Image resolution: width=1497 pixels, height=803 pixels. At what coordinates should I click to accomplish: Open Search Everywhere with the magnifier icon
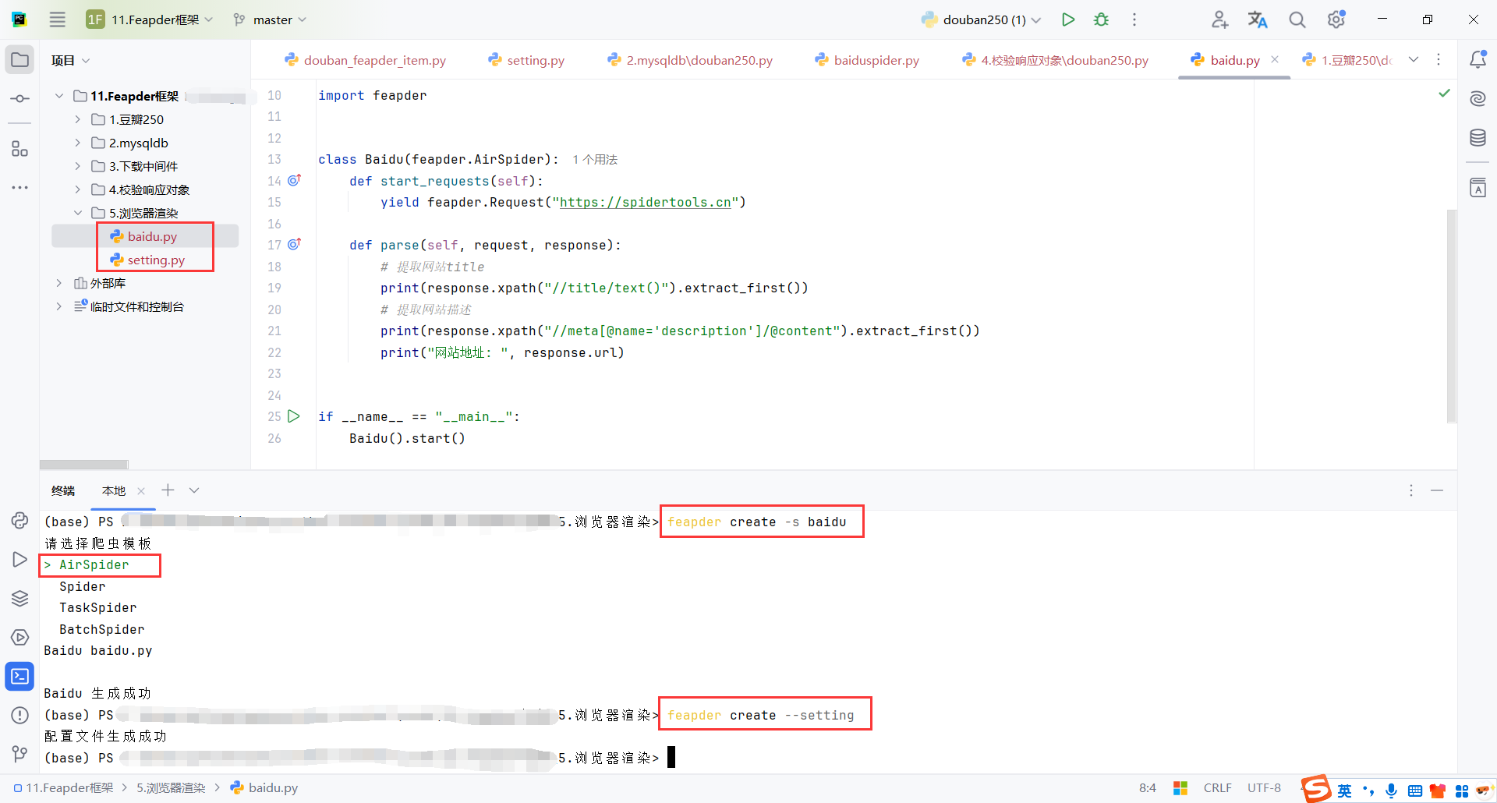(1297, 19)
